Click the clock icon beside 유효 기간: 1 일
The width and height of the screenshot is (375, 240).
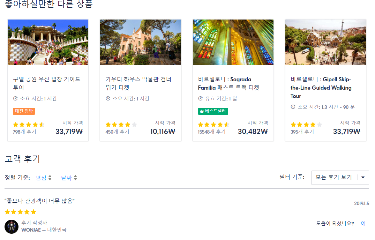tap(201, 98)
